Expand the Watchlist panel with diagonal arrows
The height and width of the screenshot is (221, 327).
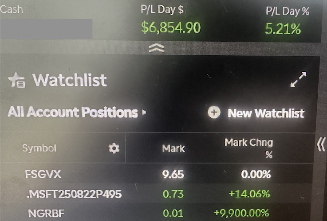pos(298,79)
